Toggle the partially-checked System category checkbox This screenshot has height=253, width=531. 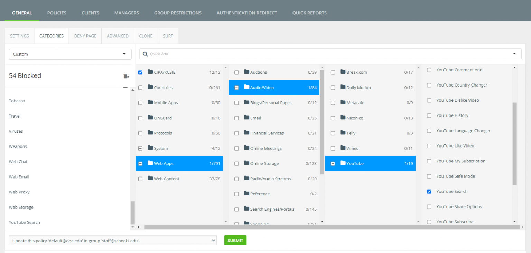tap(140, 148)
